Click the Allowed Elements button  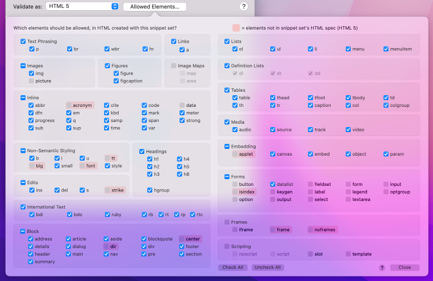pos(154,7)
